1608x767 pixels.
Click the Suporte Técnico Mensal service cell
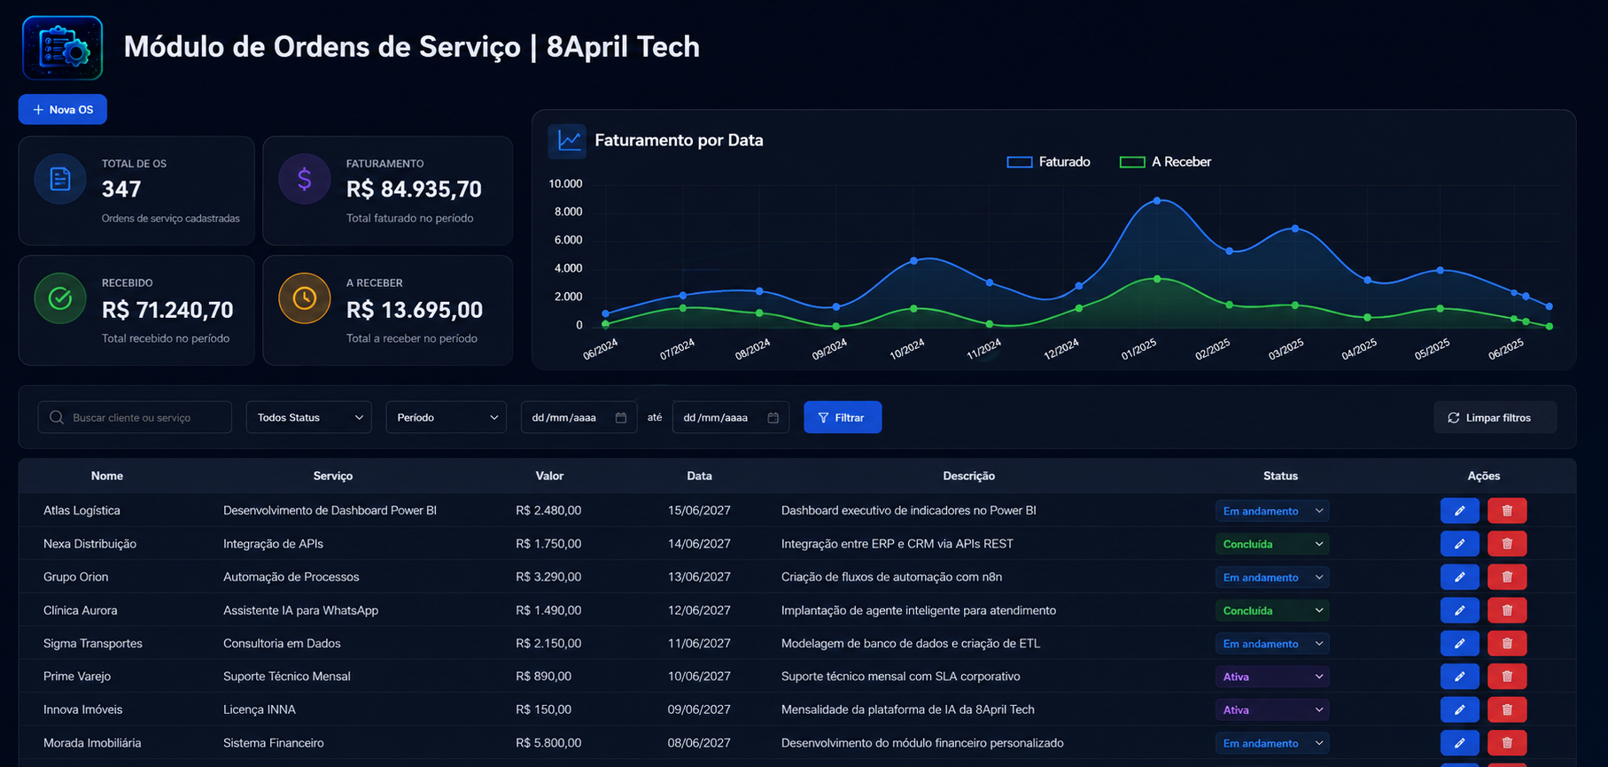tap(287, 677)
